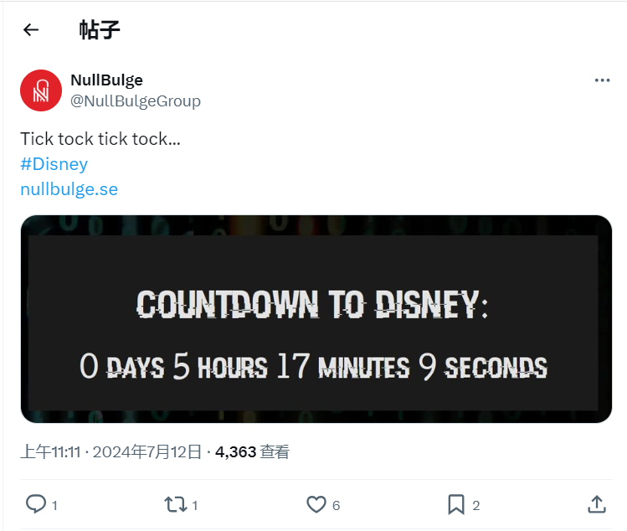Click the share upload icon

coord(596,503)
